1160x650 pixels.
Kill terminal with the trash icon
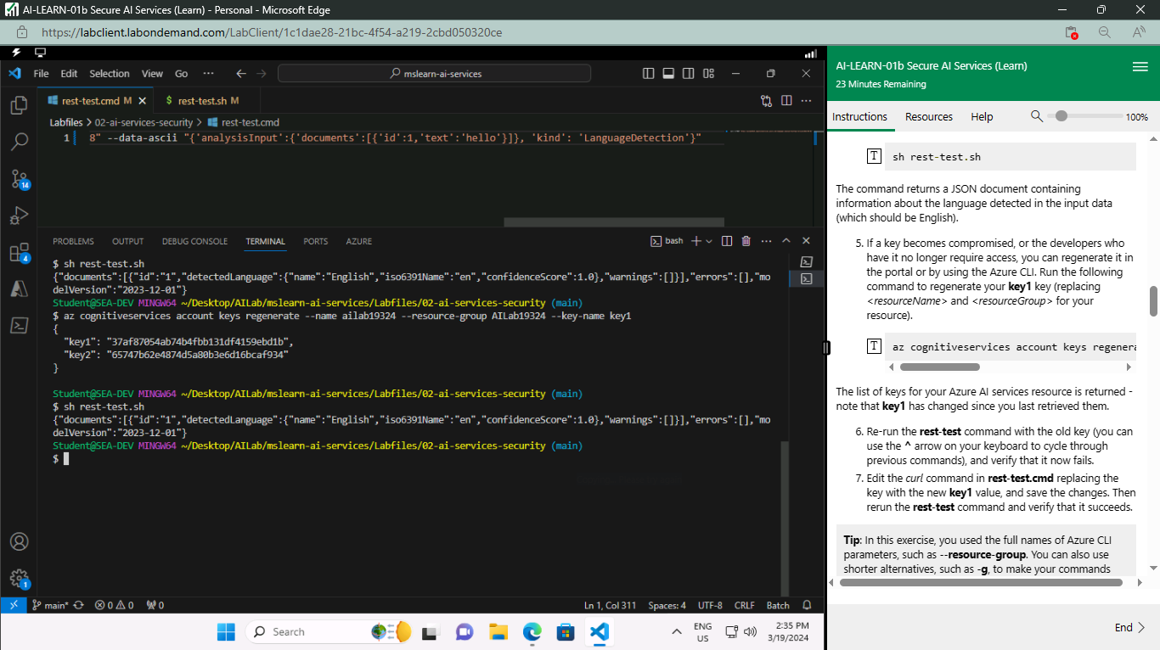(x=746, y=241)
